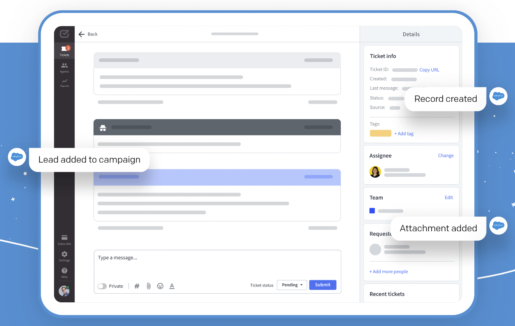Image resolution: width=515 pixels, height=326 pixels.
Task: Change the ticket assignee
Action: [x=445, y=156]
